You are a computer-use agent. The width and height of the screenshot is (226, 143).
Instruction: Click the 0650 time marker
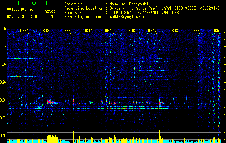217,31
